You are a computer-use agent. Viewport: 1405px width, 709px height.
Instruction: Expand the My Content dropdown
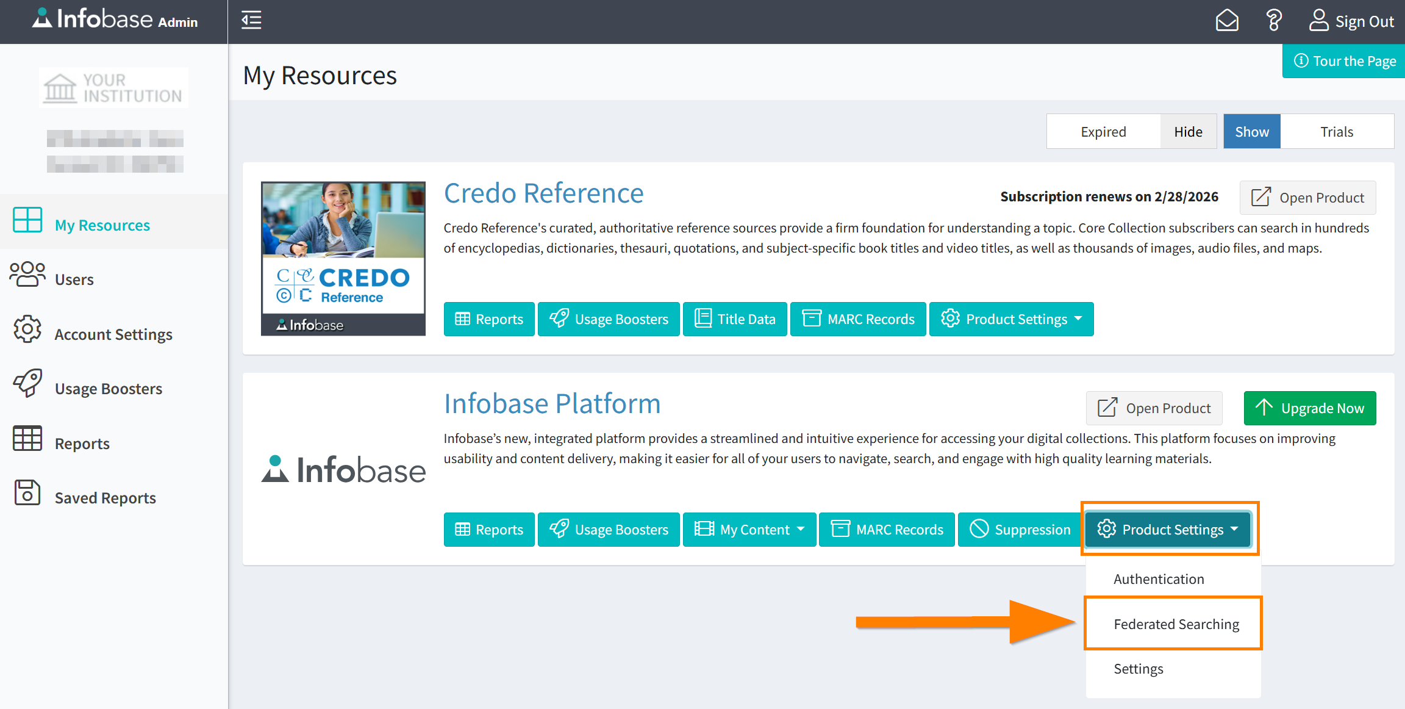[749, 530]
